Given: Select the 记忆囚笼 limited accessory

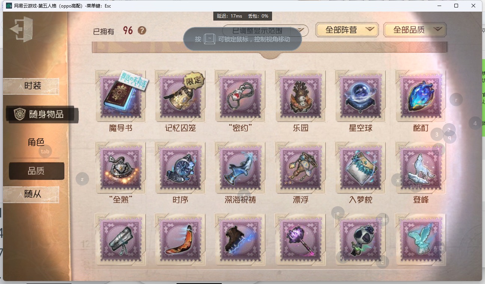Looking at the screenshot, I should [x=180, y=96].
